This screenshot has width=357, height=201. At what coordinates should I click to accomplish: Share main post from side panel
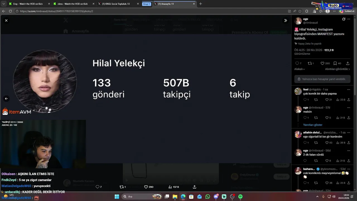[348, 63]
